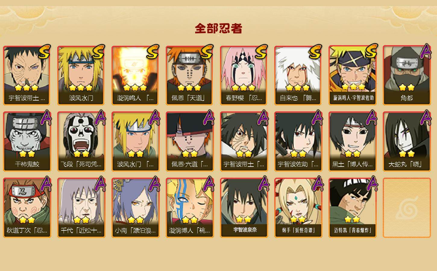Image resolution: width=437 pixels, height=271 pixels.
Task: Click the two stars on 飞段 card
Action: (81, 154)
